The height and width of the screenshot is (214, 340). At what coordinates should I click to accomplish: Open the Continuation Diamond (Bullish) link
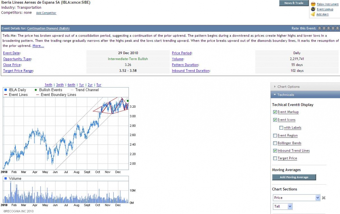coord(48,28)
